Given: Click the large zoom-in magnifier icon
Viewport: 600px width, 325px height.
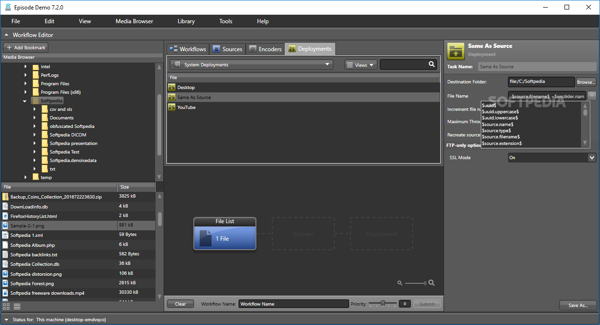Looking at the screenshot, I should click(432, 283).
